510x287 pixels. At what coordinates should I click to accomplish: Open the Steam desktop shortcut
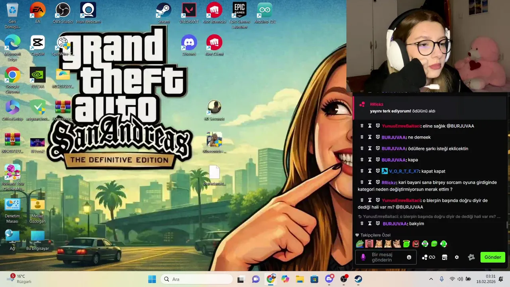click(164, 13)
